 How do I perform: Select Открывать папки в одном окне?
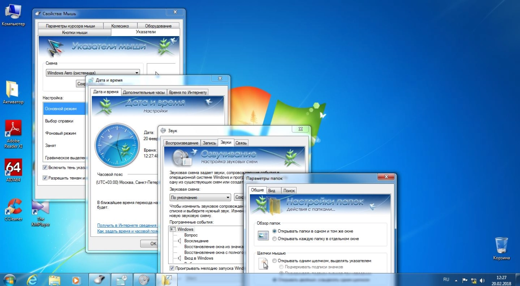tap(274, 231)
